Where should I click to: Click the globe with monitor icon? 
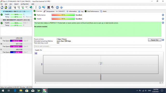click(x=44, y=7)
